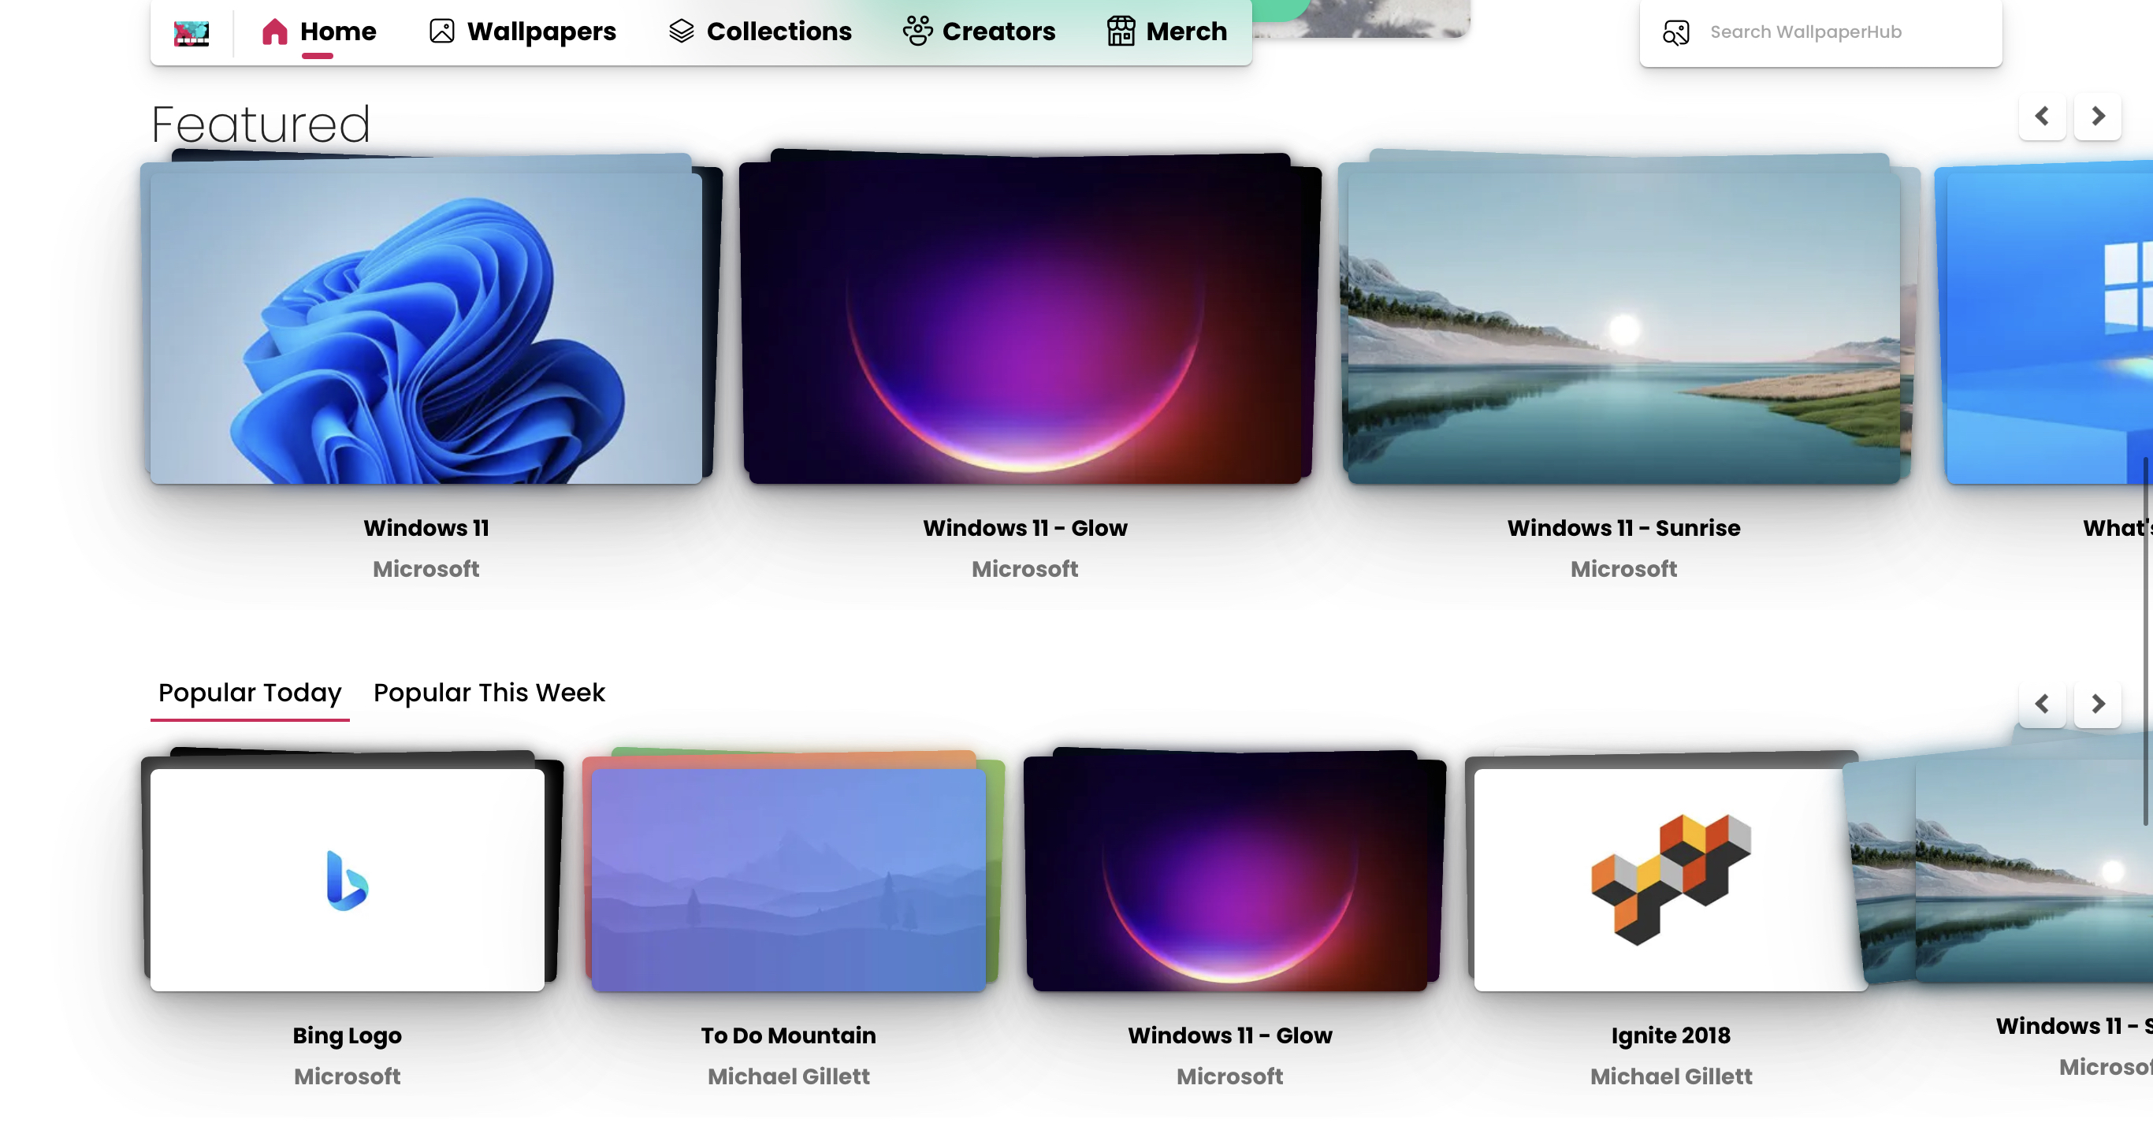Screen dimensions: 2153x1130
Task: Open the Bing Logo thumbnail
Action: pyautogui.click(x=348, y=879)
